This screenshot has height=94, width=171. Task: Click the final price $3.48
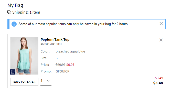pos(158,83)
